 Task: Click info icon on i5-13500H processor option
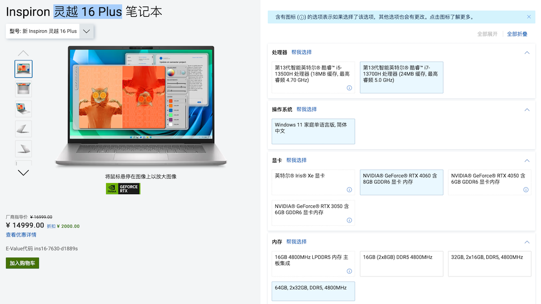tap(349, 88)
